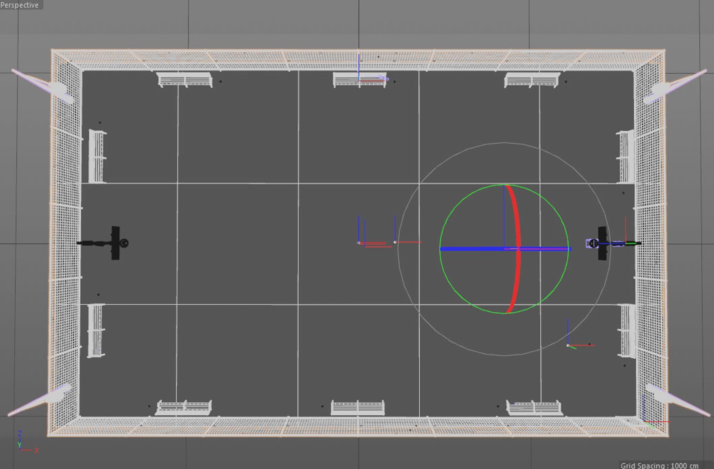714x469 pixels.
Task: Select the bottom-right bench along lower fence
Action: tap(534, 408)
